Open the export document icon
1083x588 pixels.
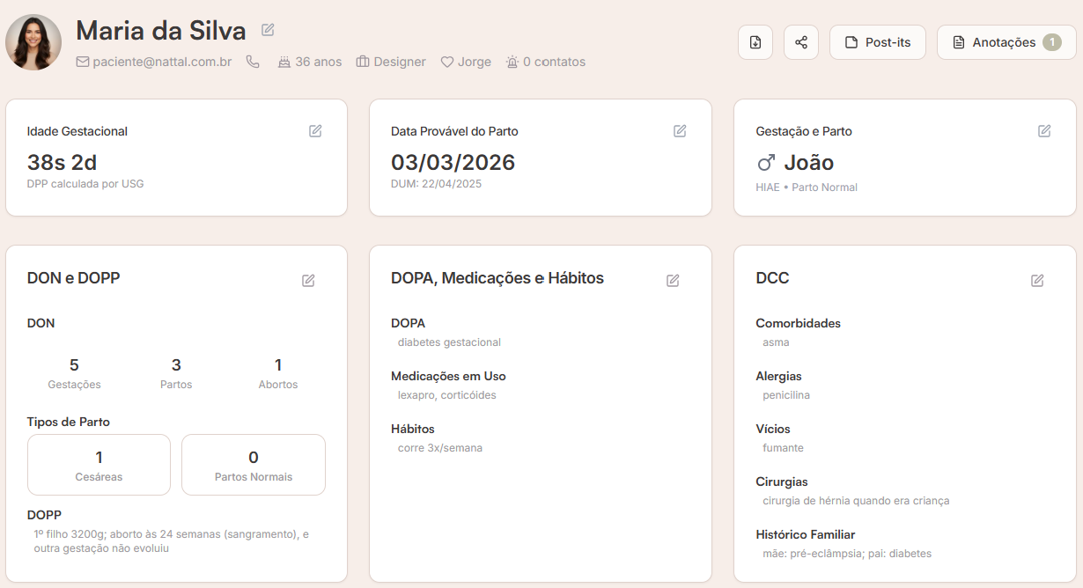point(755,42)
